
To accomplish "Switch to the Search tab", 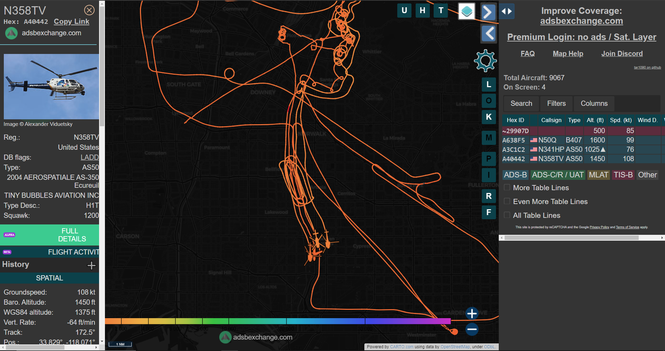I will 521,103.
